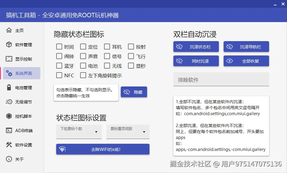Image resolution: width=287 pixels, height=173 pixels.
Task: Click the 隐藏状态栏图标 heading
Action: pyautogui.click(x=79, y=34)
